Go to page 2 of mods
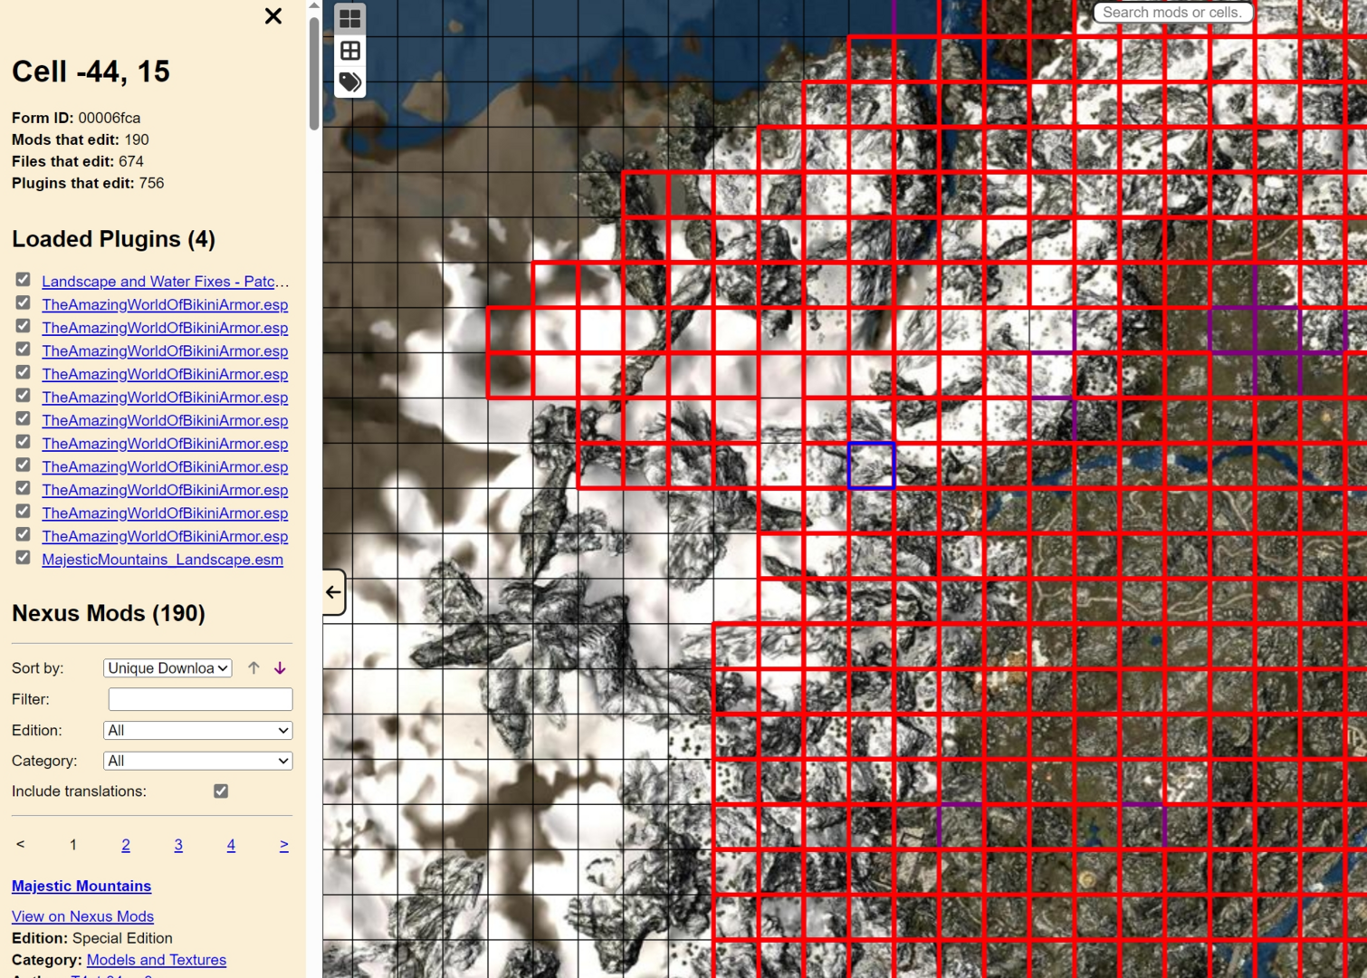 click(126, 845)
